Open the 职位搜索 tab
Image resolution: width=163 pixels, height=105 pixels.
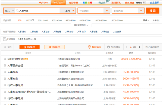point(58,2)
